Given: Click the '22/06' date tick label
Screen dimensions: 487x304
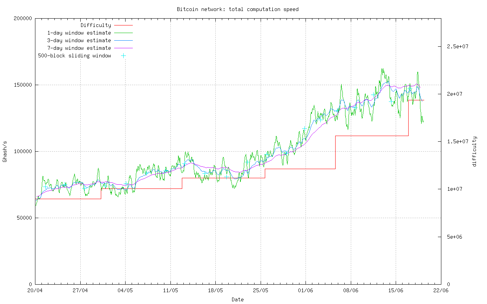Looking at the screenshot, I should pos(441,291).
